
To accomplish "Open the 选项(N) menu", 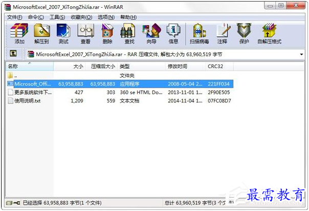I will click(x=106, y=17).
